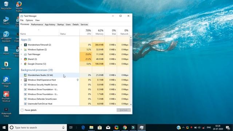Screen dimensions: 233x131
Task: Show hidden system tray icons
Action: [x=183, y=128]
